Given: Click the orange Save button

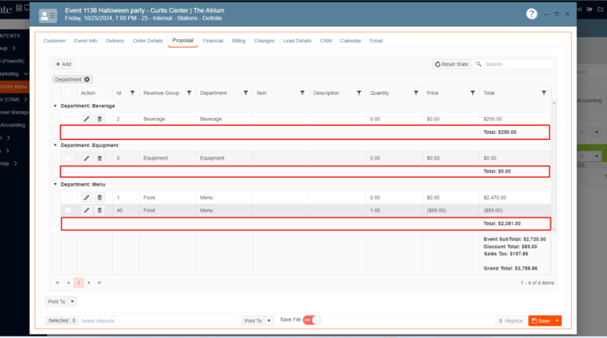Looking at the screenshot, I should 541,321.
